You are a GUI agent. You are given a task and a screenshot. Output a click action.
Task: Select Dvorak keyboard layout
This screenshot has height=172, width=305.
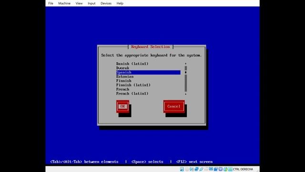coord(123,68)
